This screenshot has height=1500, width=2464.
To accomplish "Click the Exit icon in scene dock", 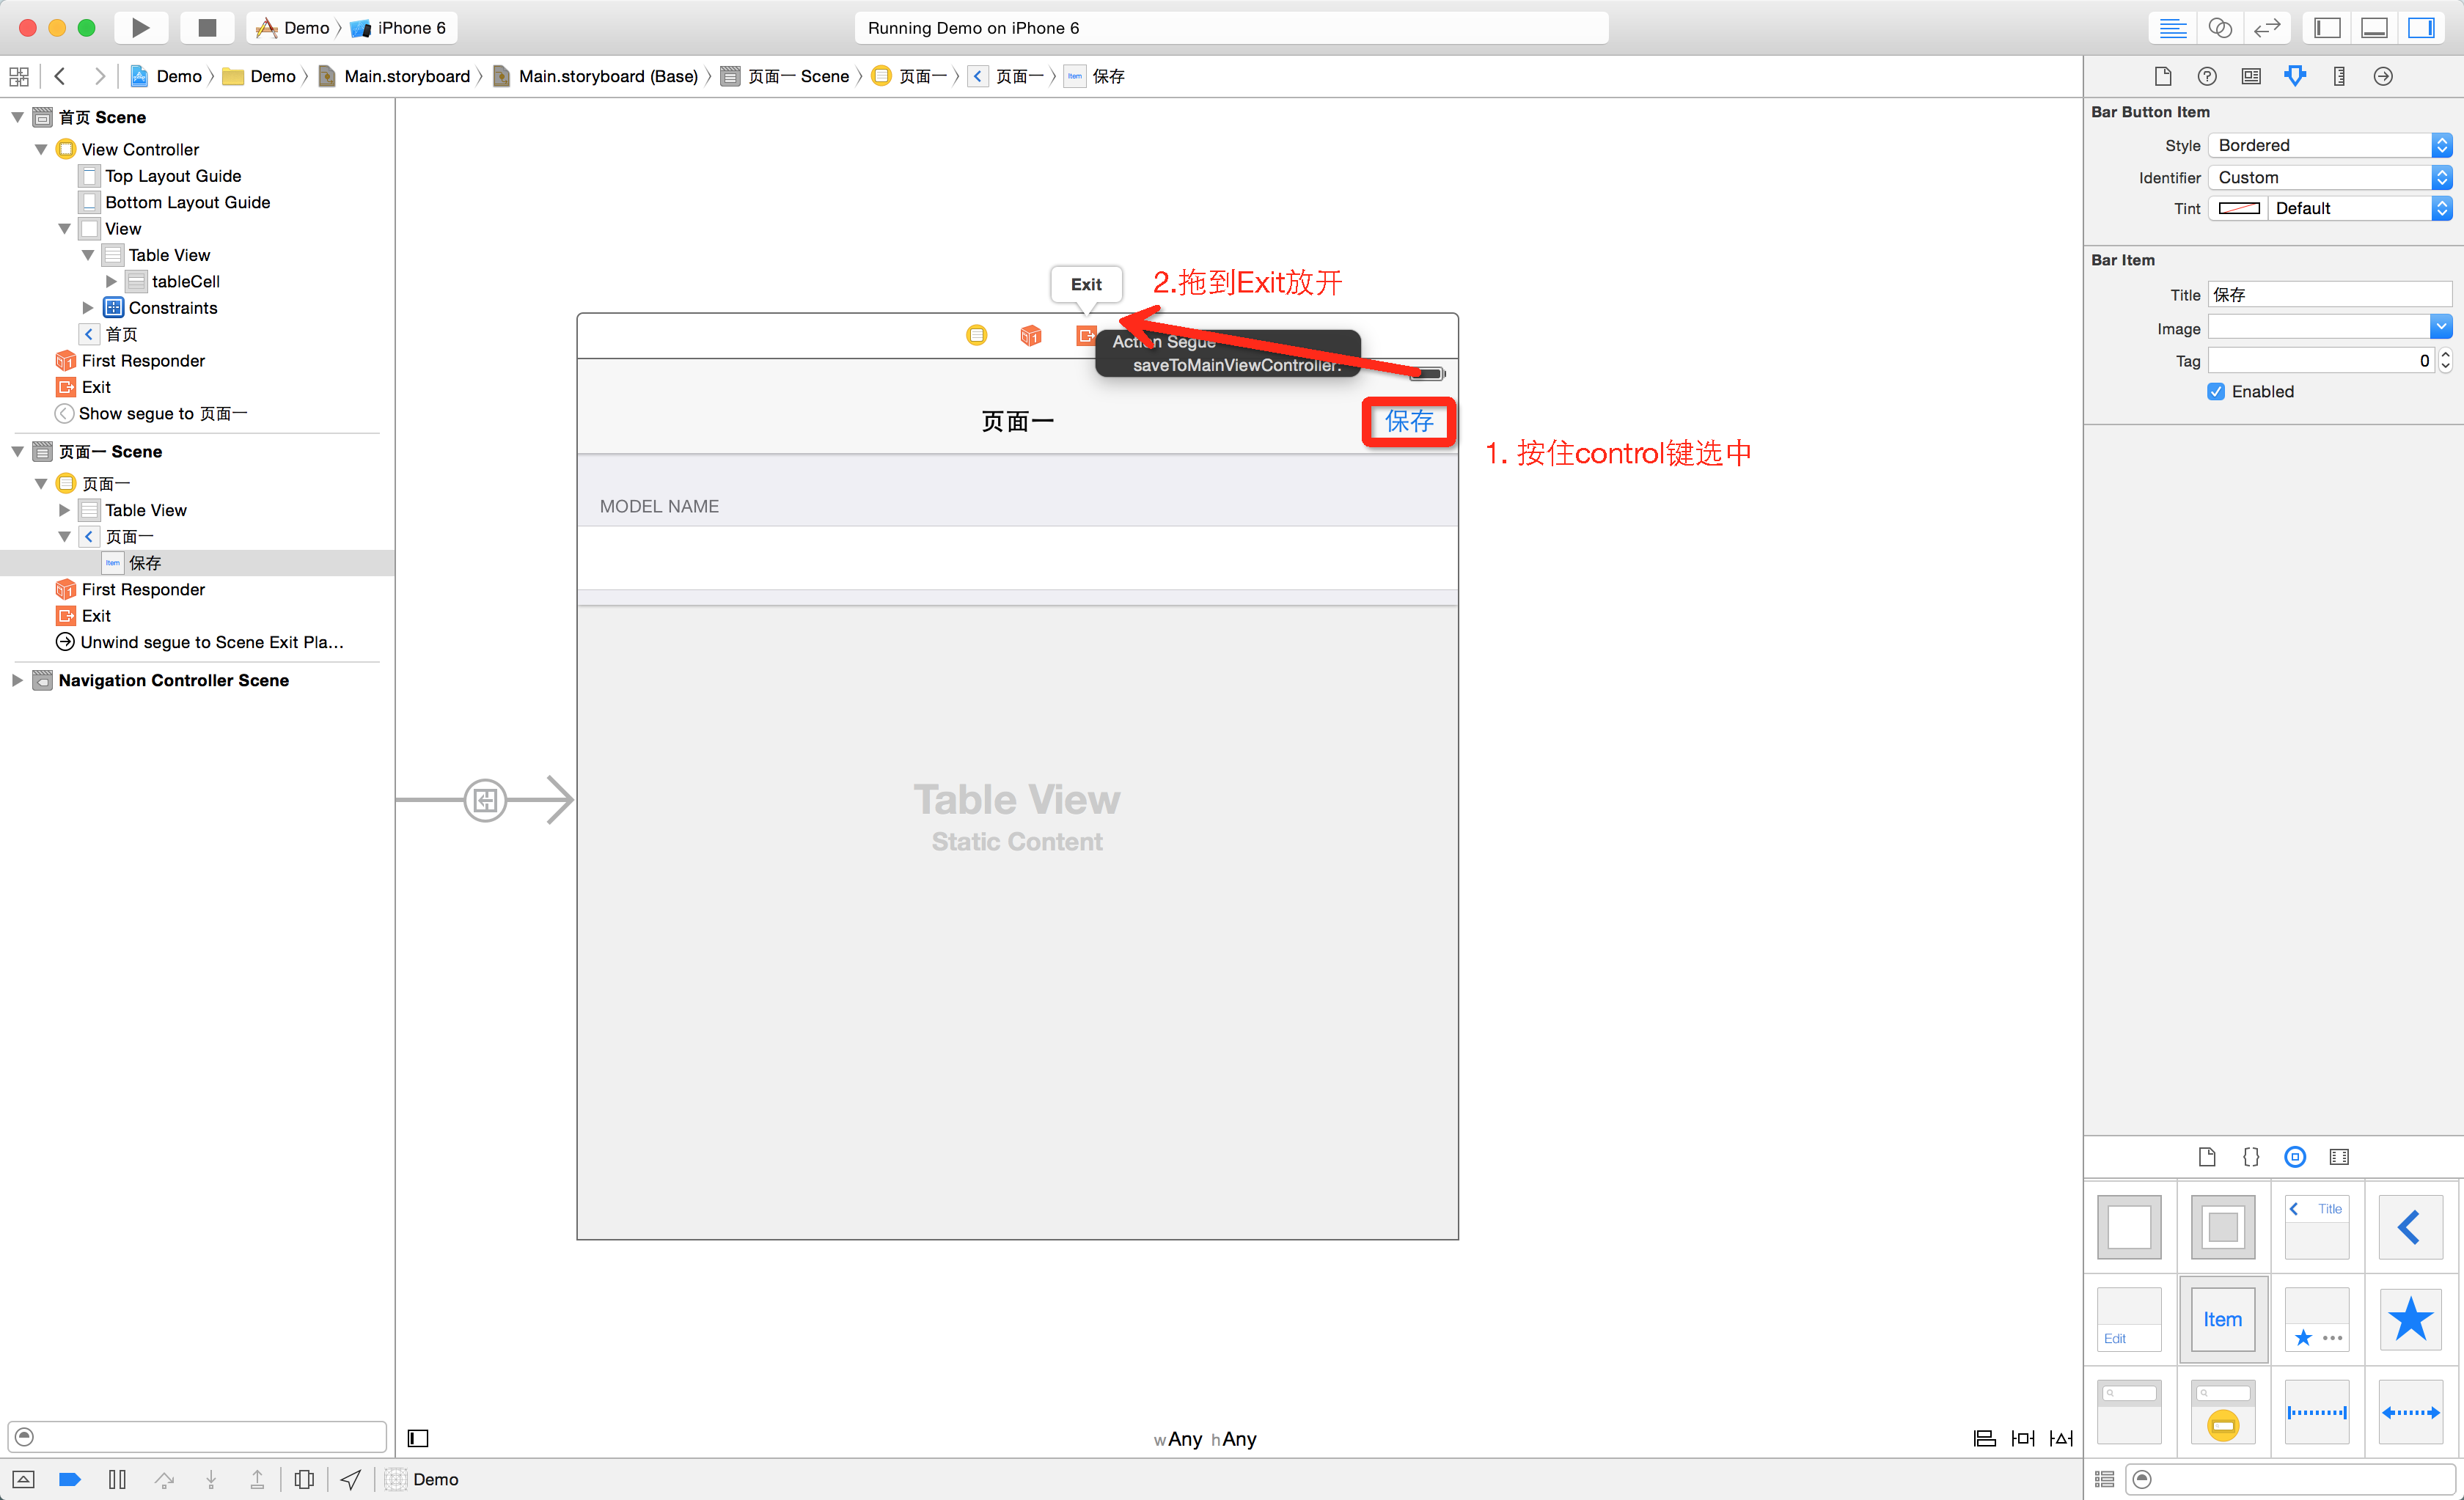I will click(1085, 335).
